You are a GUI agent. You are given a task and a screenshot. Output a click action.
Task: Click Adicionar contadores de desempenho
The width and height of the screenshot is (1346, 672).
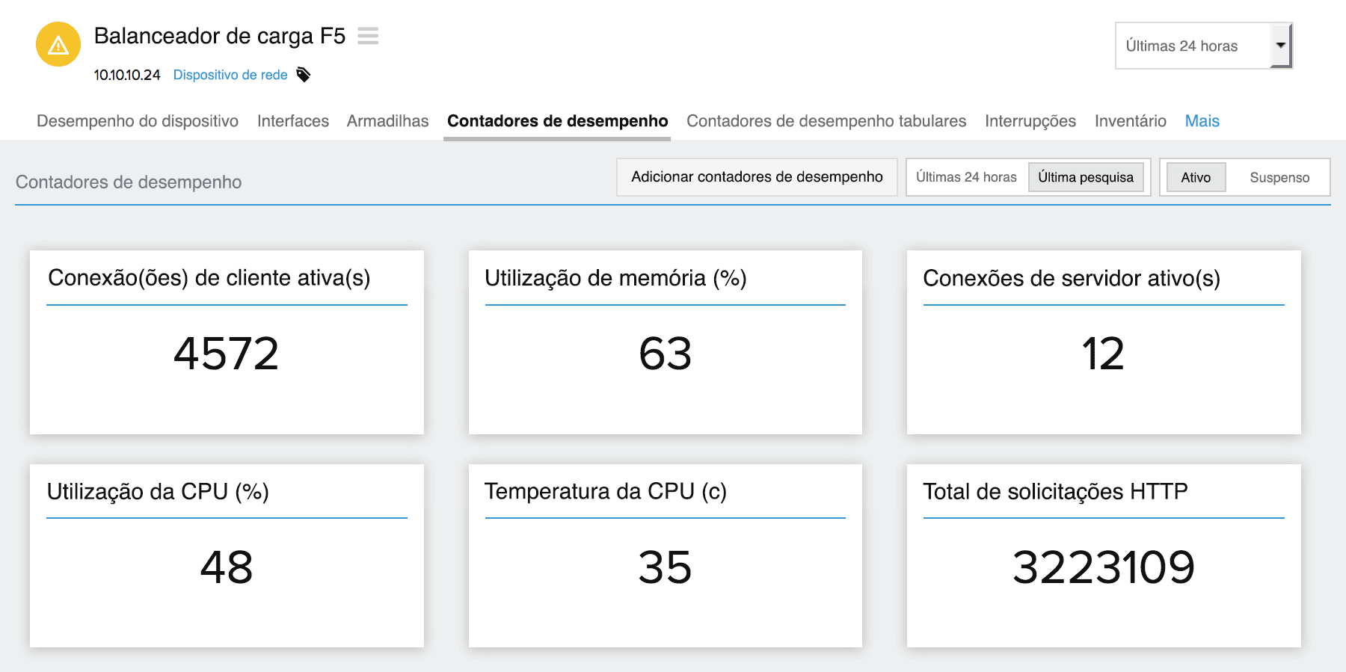756,177
